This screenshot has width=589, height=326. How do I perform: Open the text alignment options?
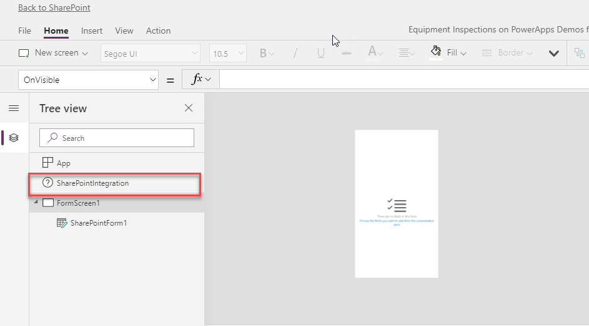[407, 53]
